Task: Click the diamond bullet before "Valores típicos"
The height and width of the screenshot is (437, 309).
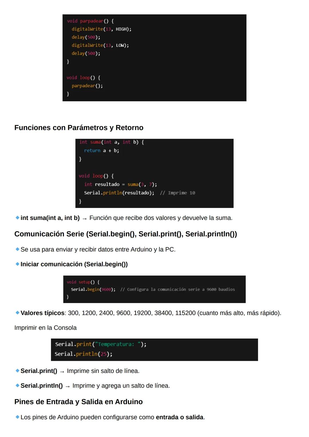Action: point(17,313)
